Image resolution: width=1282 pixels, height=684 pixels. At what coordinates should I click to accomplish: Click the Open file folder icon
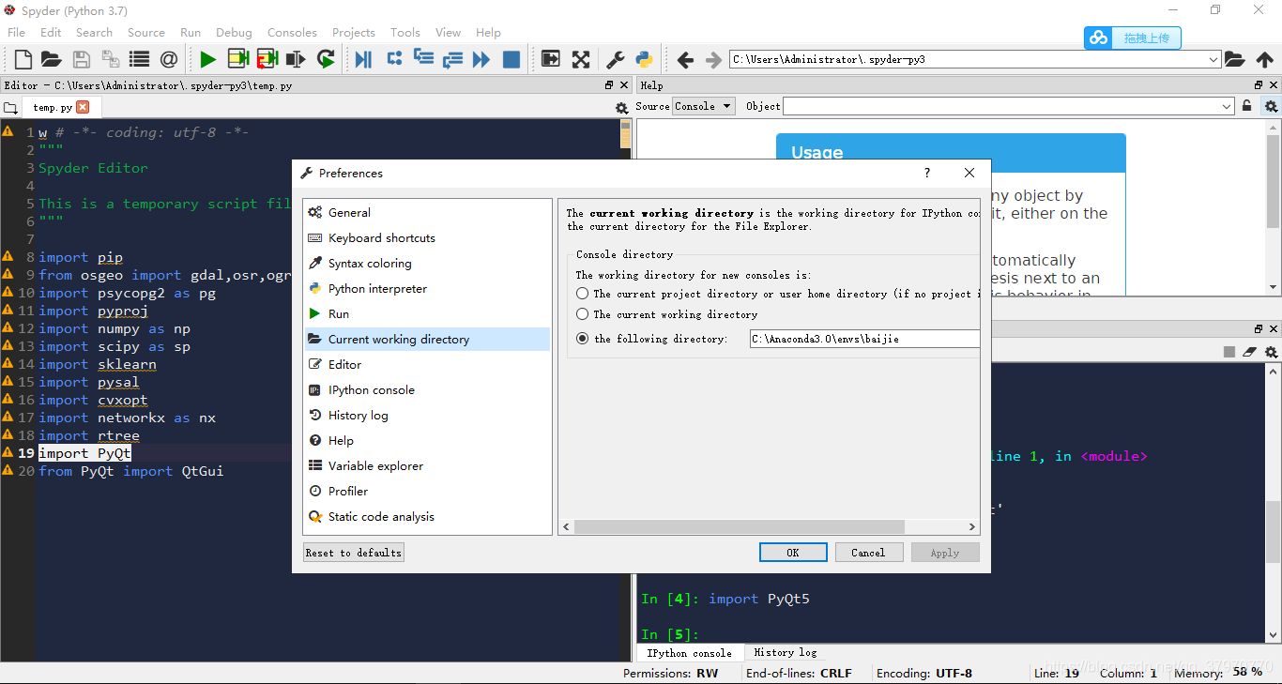tap(51, 59)
